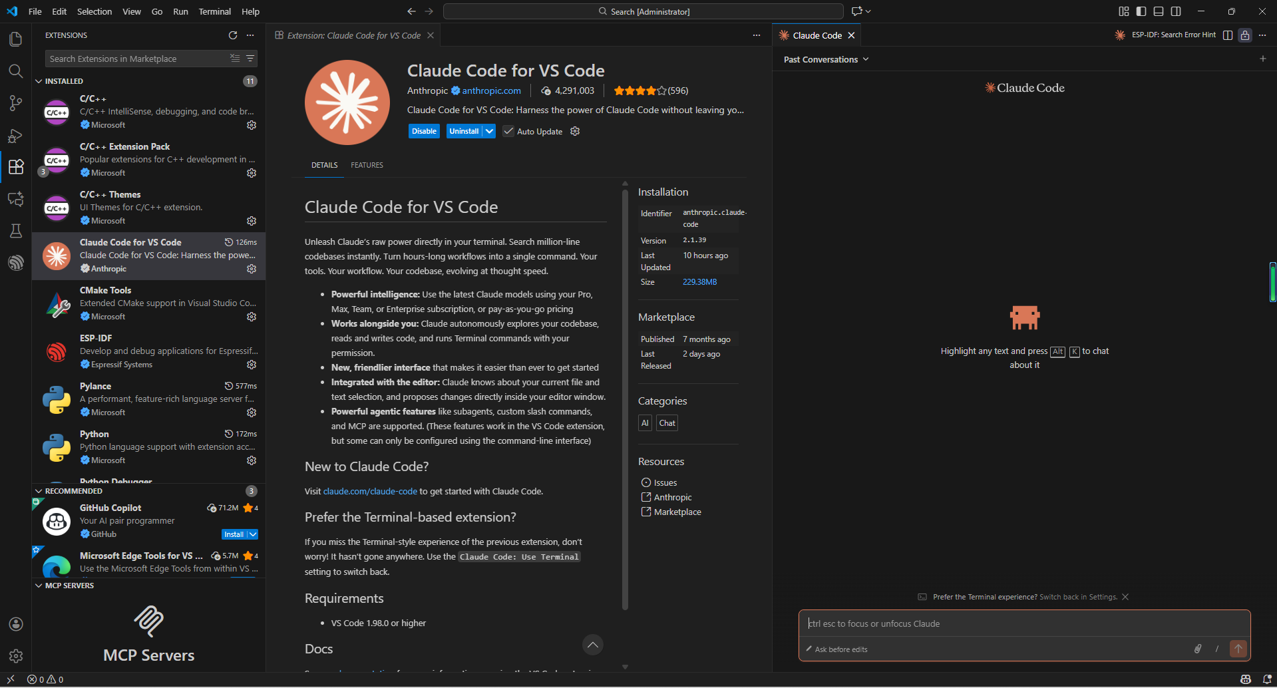
Task: Toggle Auto Update checkbox
Action: point(508,131)
